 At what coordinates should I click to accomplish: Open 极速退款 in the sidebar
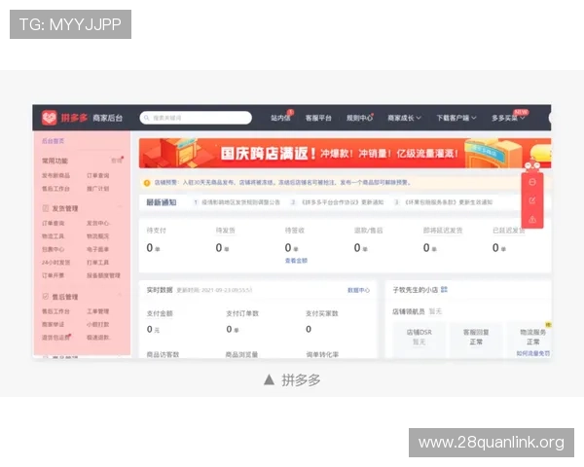[x=97, y=337]
